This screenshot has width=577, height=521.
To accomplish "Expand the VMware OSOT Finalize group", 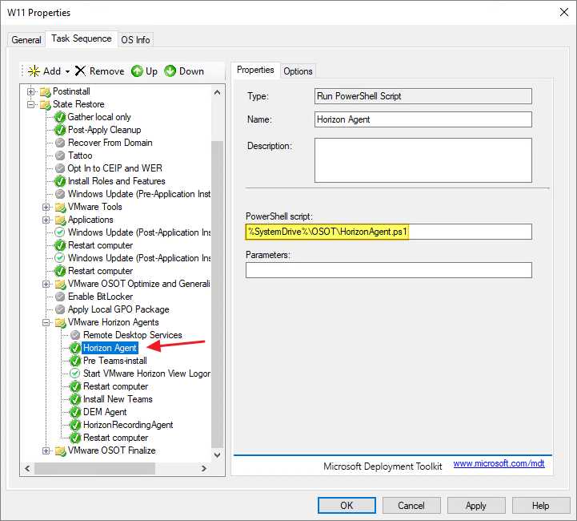I will [x=46, y=450].
